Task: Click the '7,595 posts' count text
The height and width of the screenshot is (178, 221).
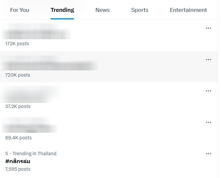Action: pyautogui.click(x=18, y=169)
